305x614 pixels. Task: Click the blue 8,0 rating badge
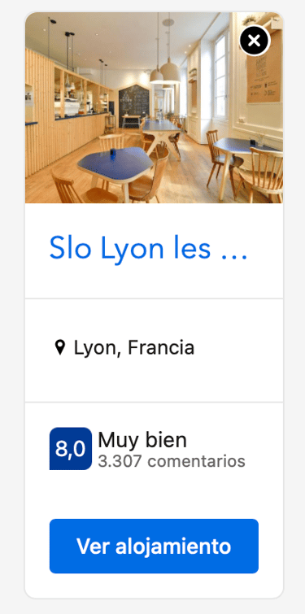pyautogui.click(x=71, y=448)
